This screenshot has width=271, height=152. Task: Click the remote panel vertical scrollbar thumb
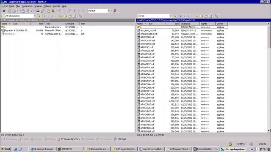click(269, 37)
